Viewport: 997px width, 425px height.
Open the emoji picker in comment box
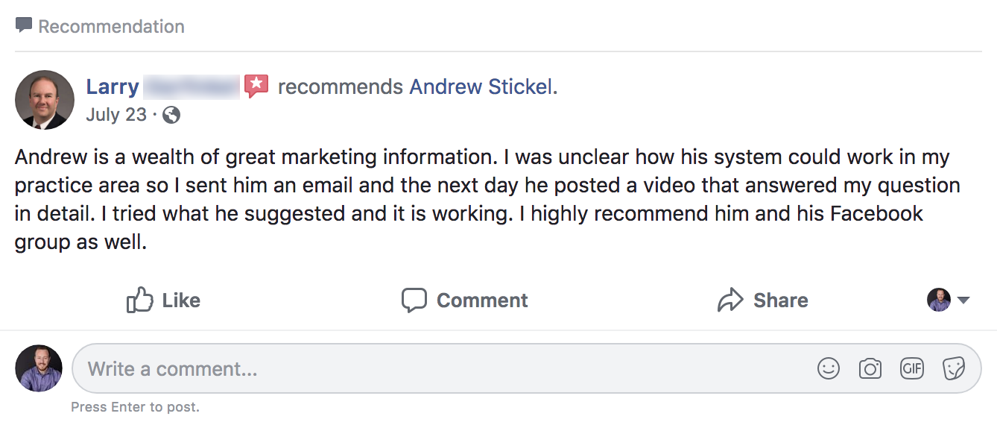(x=829, y=368)
